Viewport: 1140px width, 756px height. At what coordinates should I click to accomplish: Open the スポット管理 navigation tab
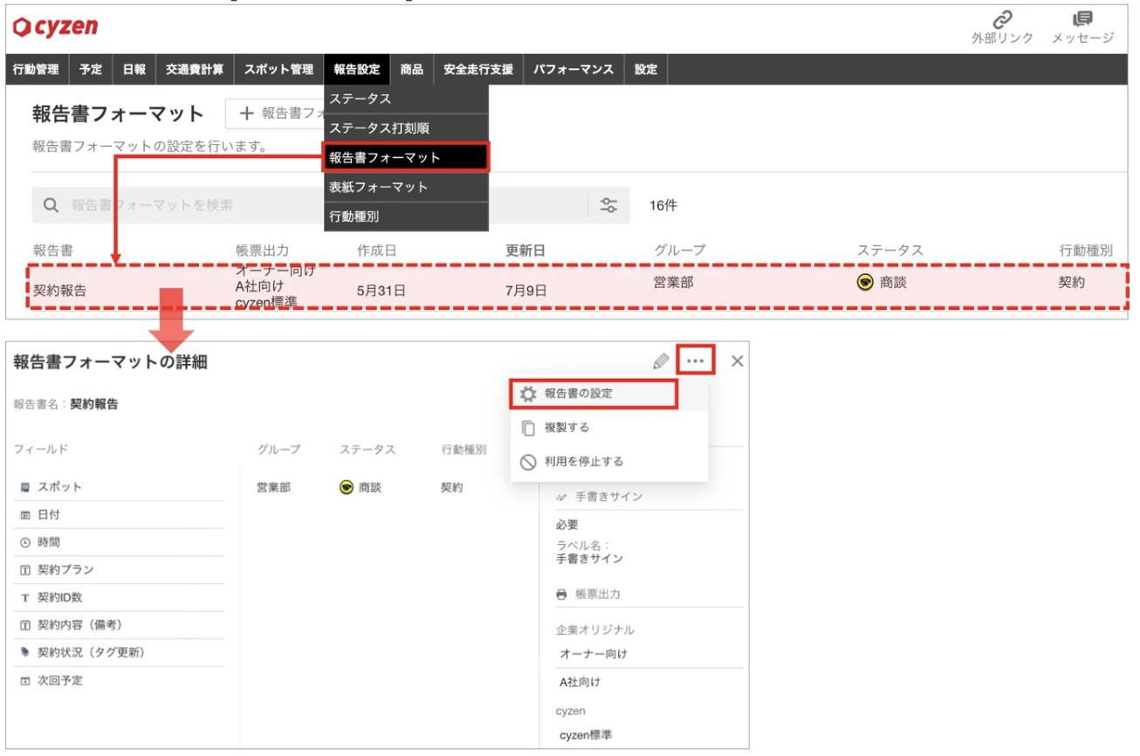tap(278, 69)
